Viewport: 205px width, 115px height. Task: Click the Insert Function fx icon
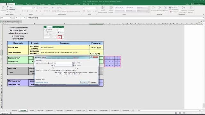(24, 18)
